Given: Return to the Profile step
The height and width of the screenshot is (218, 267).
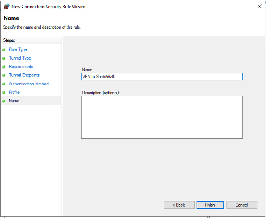Looking at the screenshot, I should click(x=14, y=93).
